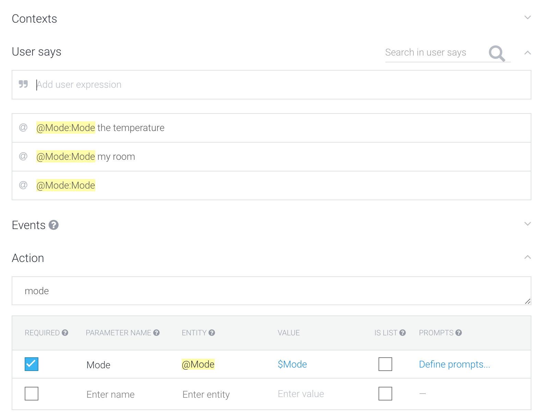This screenshot has width=541, height=419.
Task: Click the search magnifier icon in User says
Action: tap(497, 53)
